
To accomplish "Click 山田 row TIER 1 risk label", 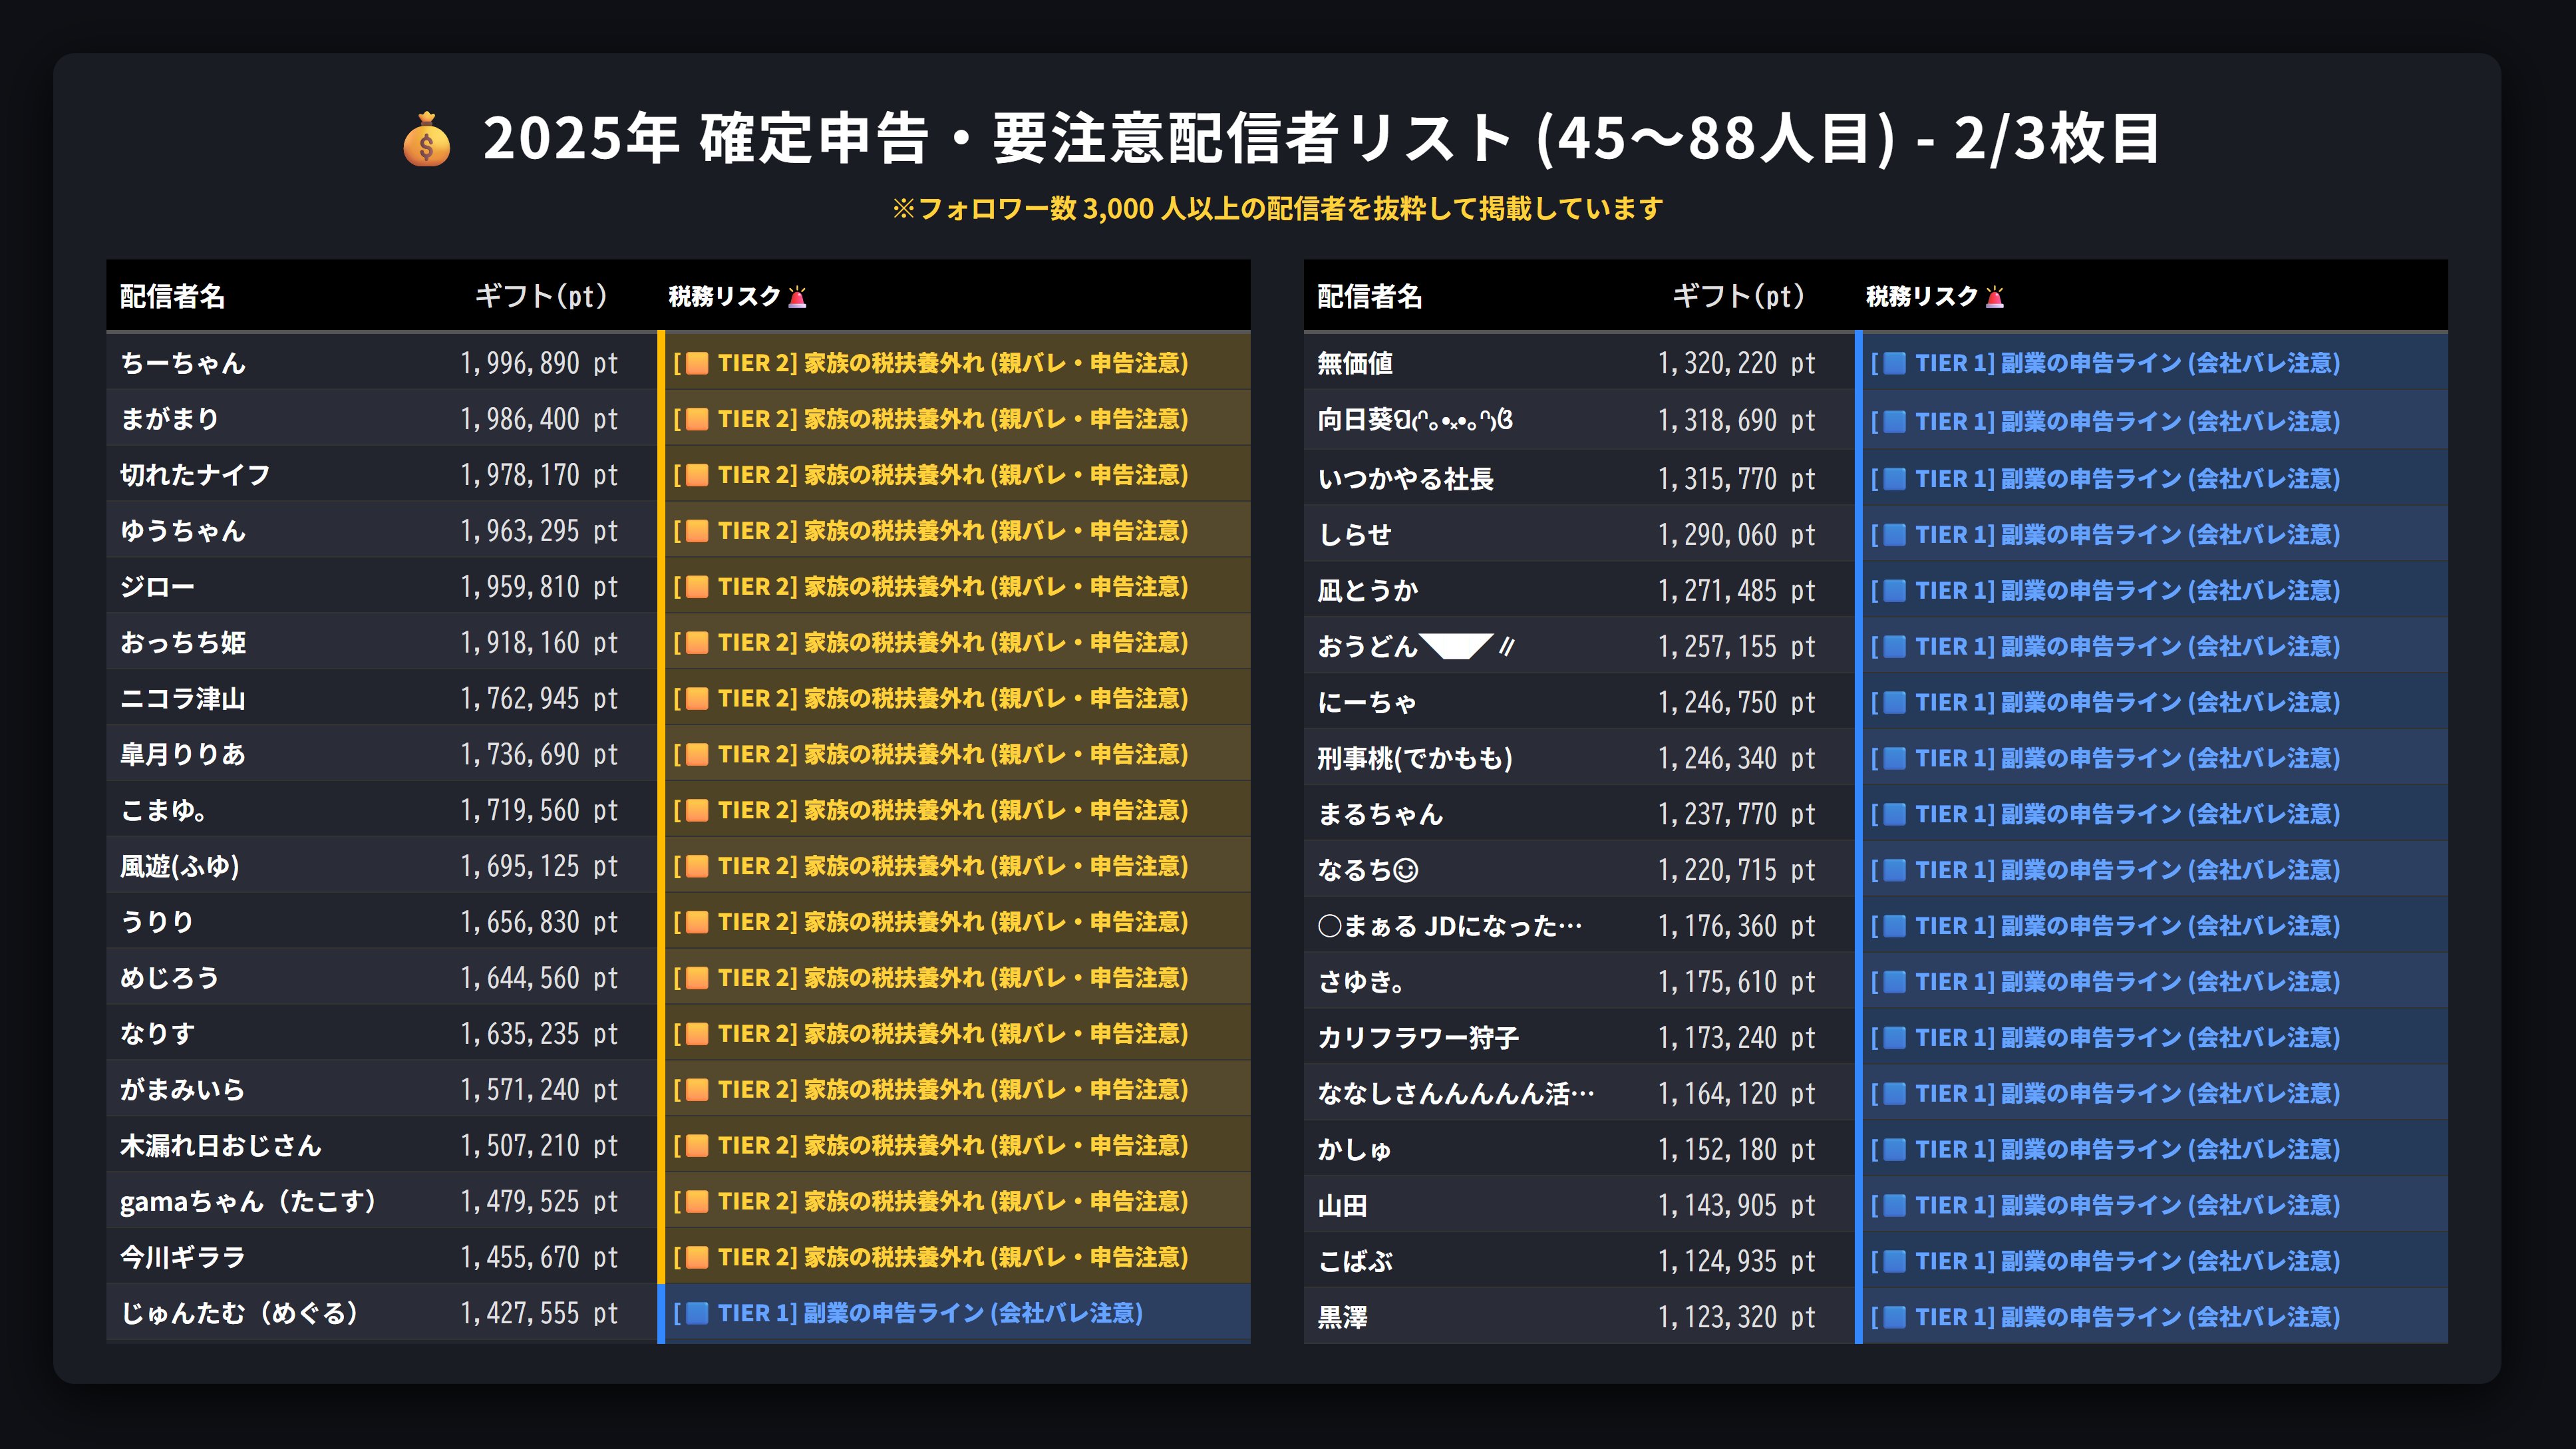I will (x=2105, y=1205).
